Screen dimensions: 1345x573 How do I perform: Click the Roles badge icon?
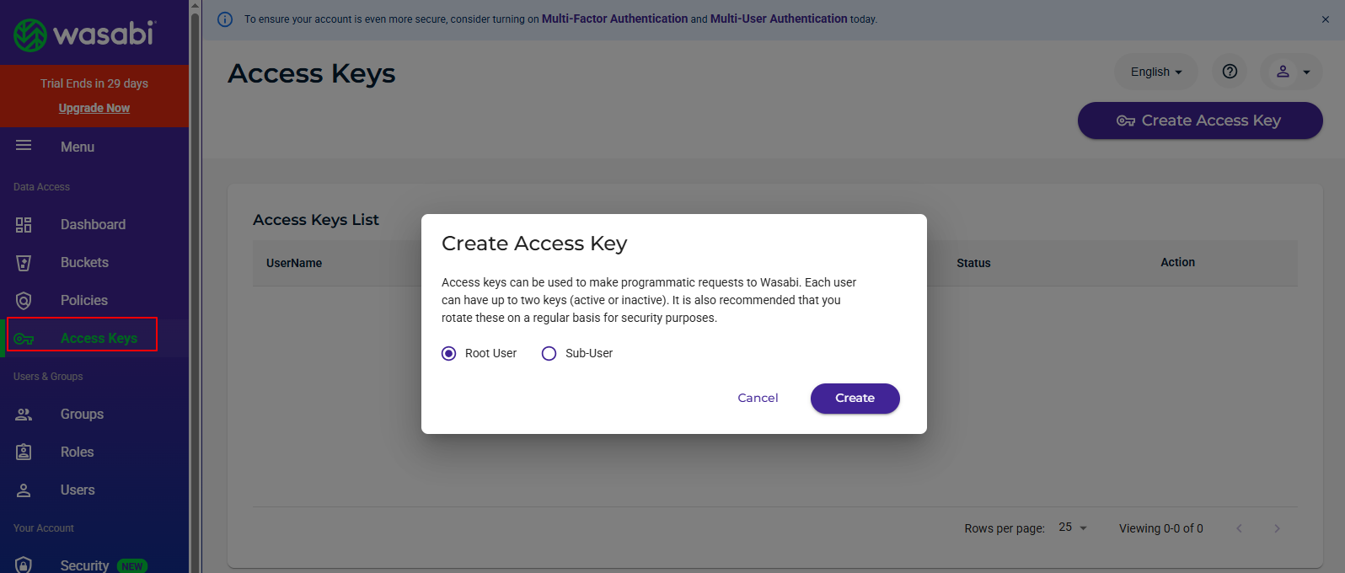click(24, 452)
